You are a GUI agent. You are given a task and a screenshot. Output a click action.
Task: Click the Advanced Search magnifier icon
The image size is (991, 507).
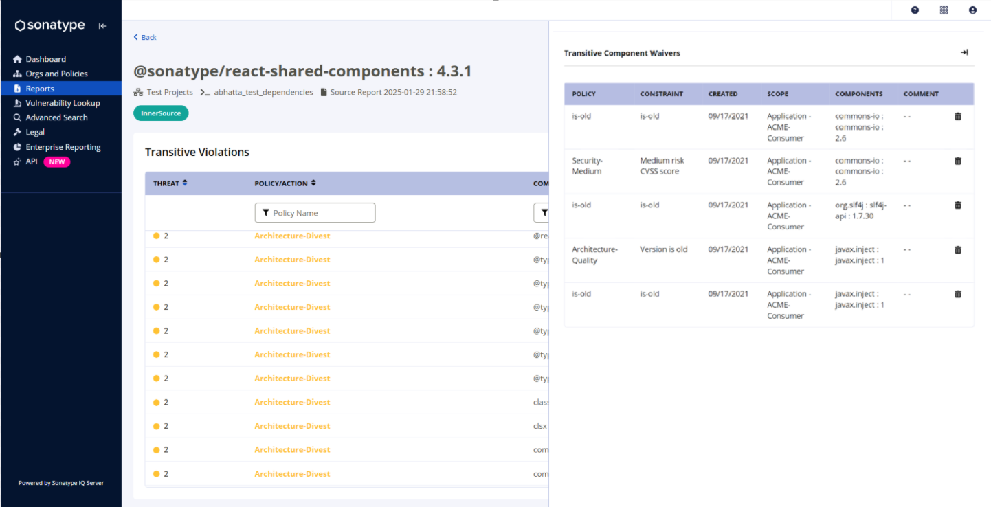coord(18,117)
